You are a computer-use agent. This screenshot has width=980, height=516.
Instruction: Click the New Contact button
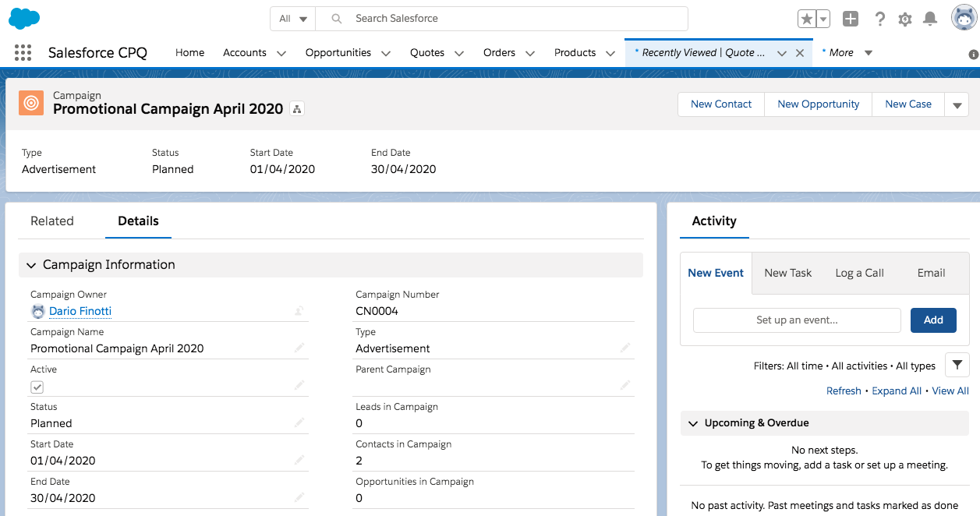pos(721,104)
